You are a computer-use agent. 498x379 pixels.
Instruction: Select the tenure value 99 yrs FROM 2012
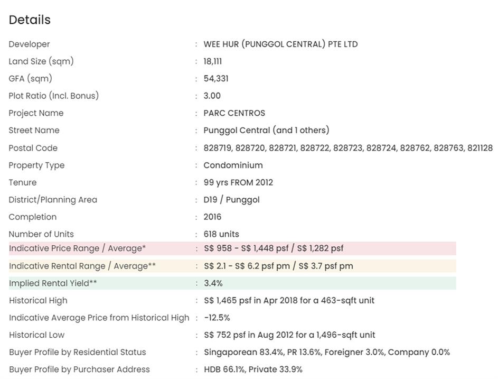(238, 182)
